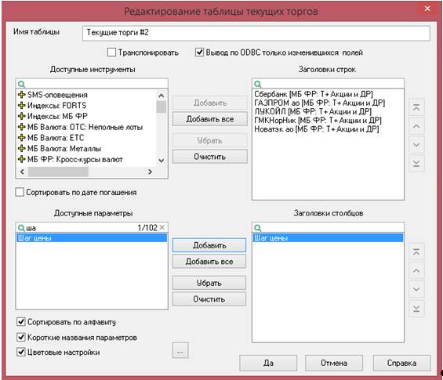Screen dimensions: 443x380
Task: Click search icon in Доступные инструменты
Action: [x=21, y=84]
